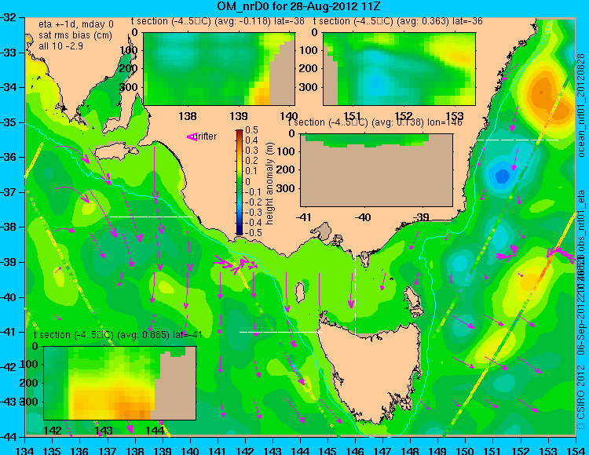Click the 't section ... lat=-36' inset title
Image resolution: width=589 pixels, height=455 pixels.
tap(398, 21)
